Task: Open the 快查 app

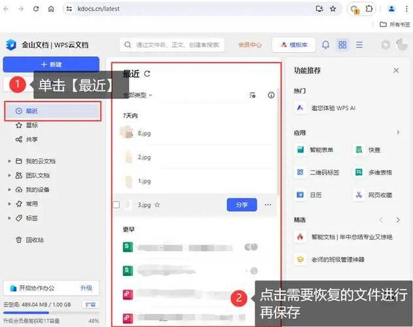Action: 367,150
